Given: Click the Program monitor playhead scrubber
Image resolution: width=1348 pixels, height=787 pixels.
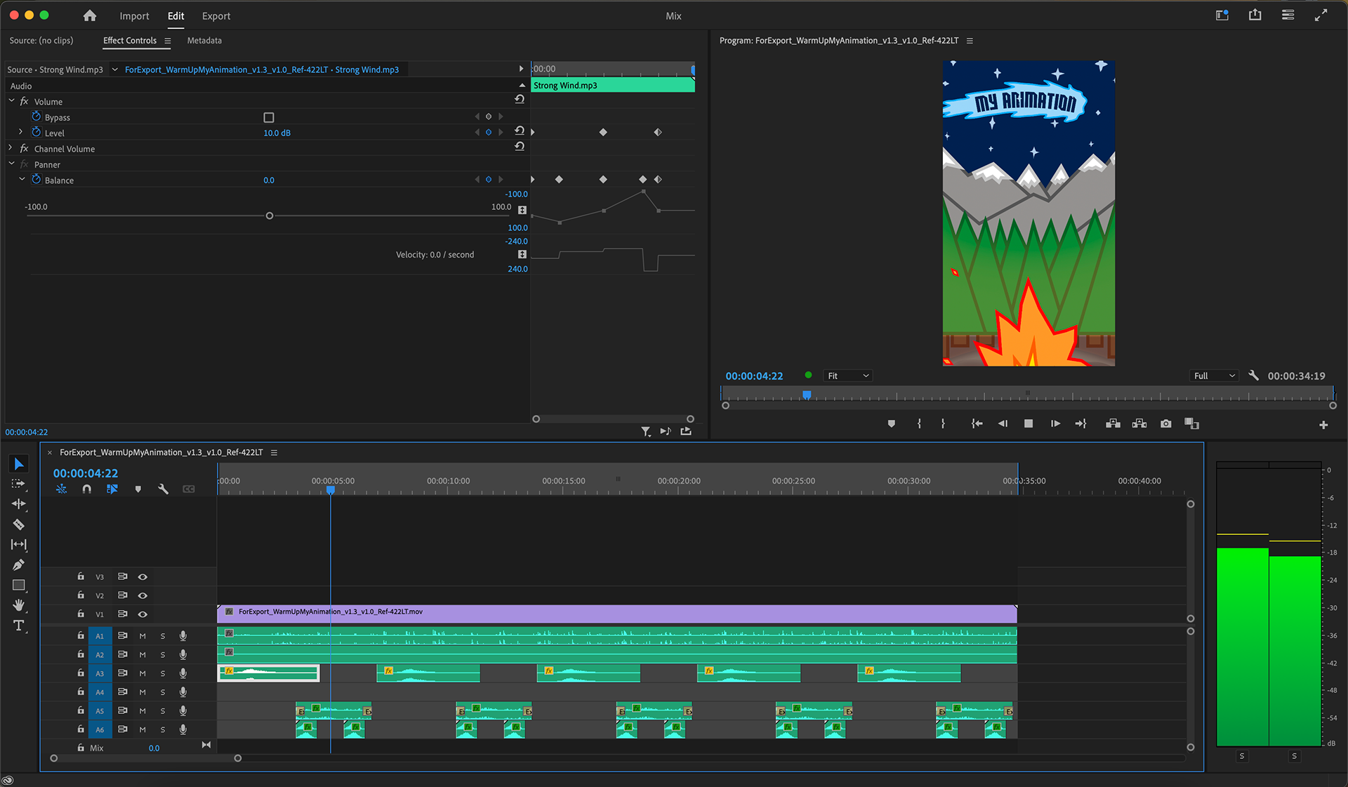Looking at the screenshot, I should [x=807, y=395].
